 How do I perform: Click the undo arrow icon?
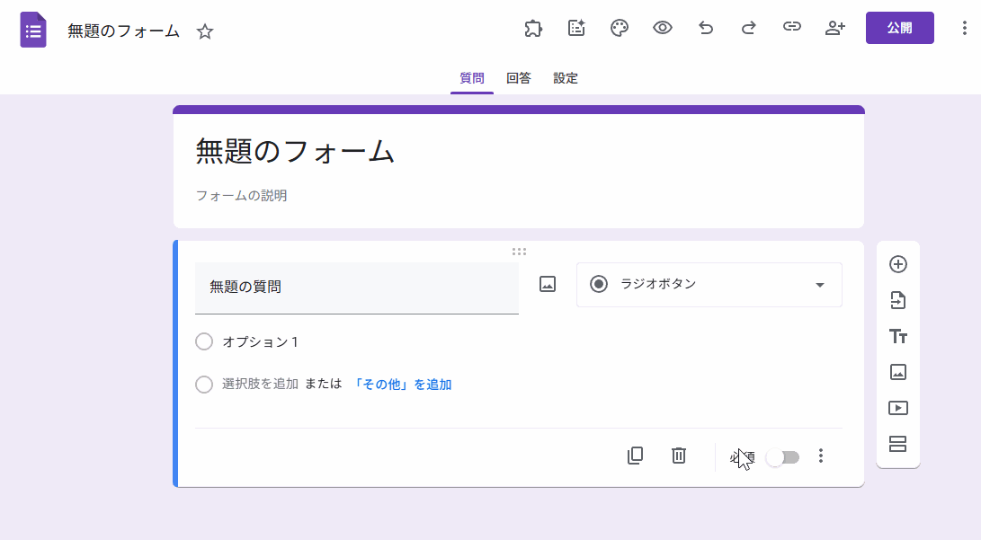click(706, 28)
